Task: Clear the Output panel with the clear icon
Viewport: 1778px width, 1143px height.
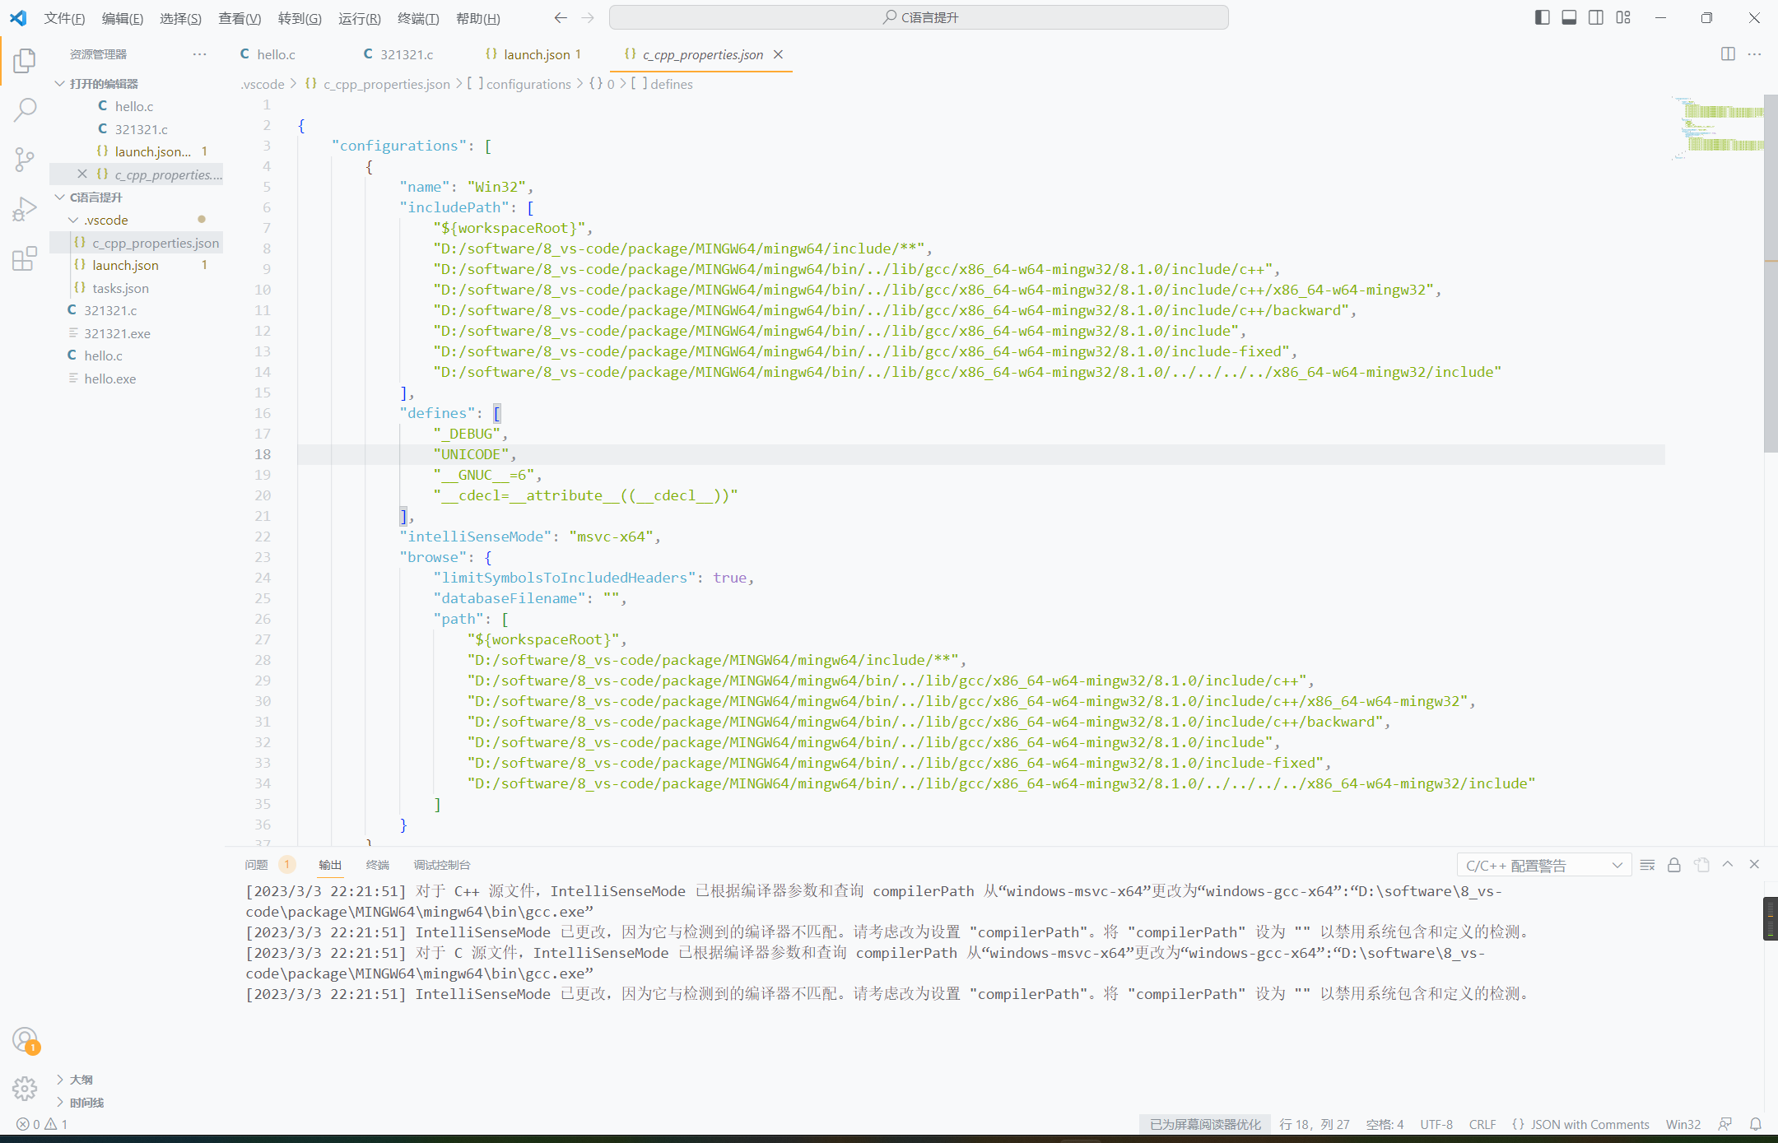Action: tap(1646, 865)
